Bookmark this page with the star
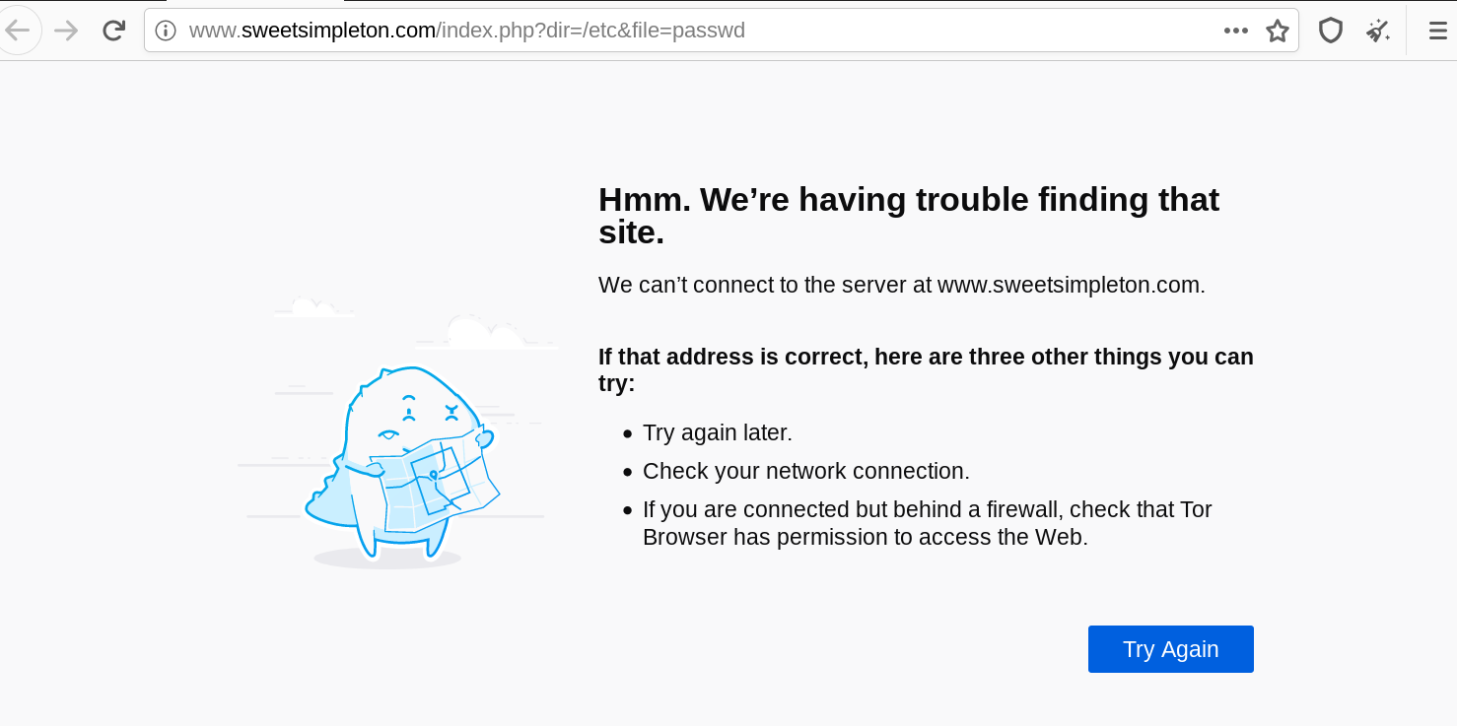This screenshot has width=1457, height=726. pos(1278,31)
